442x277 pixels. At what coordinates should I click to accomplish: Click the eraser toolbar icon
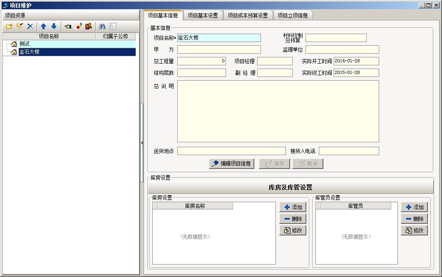coord(78,26)
